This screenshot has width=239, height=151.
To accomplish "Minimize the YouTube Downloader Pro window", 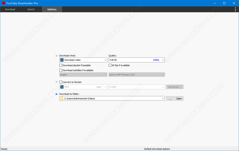I will [215, 3].
